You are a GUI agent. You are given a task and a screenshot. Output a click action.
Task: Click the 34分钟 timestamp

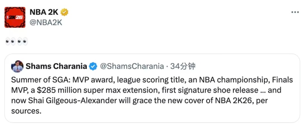pos(183,66)
